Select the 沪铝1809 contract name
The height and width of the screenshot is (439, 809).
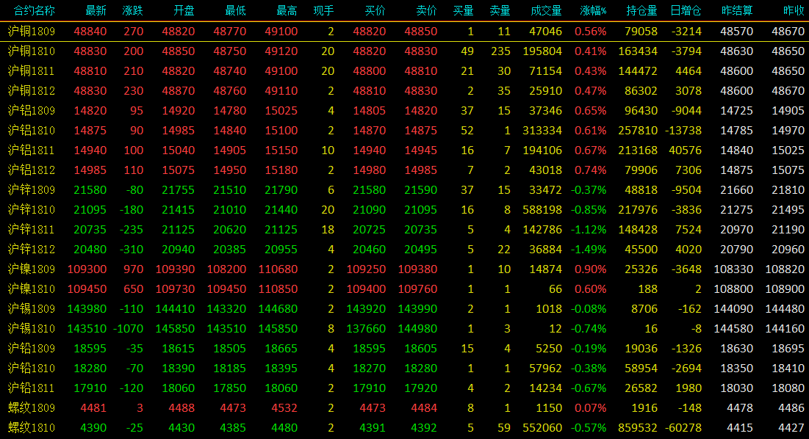point(32,111)
